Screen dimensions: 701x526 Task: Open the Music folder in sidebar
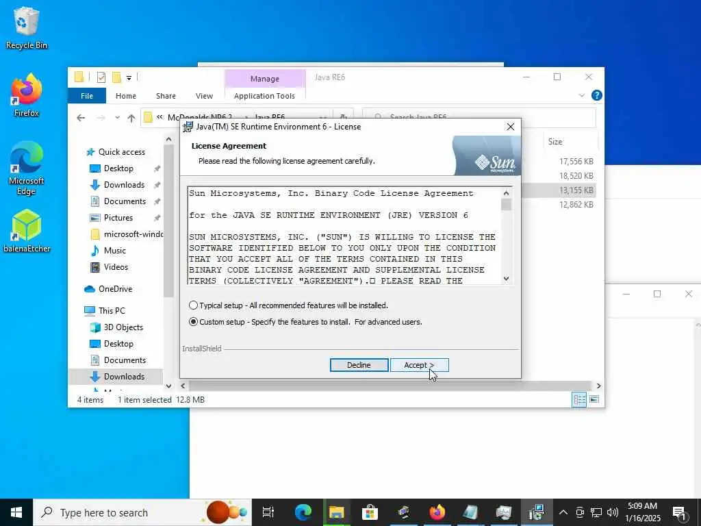[114, 251]
